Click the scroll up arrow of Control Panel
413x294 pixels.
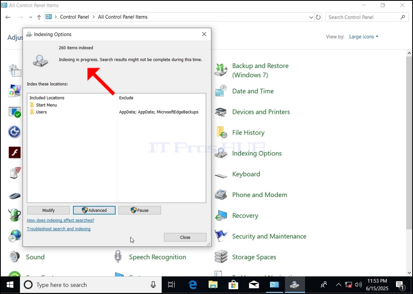point(409,53)
